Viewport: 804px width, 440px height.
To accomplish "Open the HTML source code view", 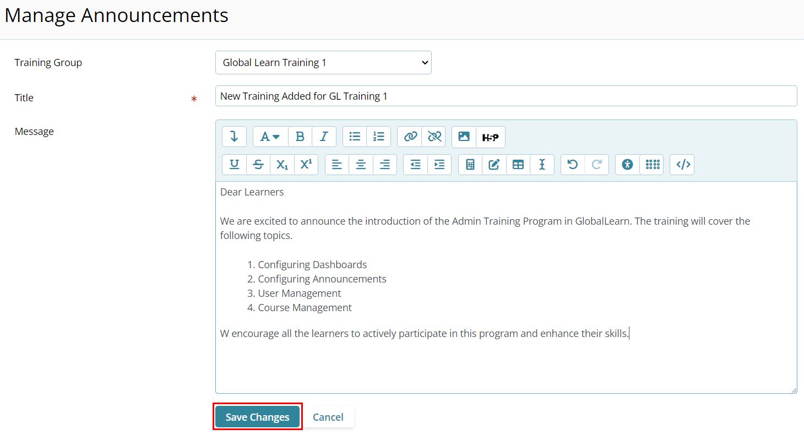I will 682,165.
